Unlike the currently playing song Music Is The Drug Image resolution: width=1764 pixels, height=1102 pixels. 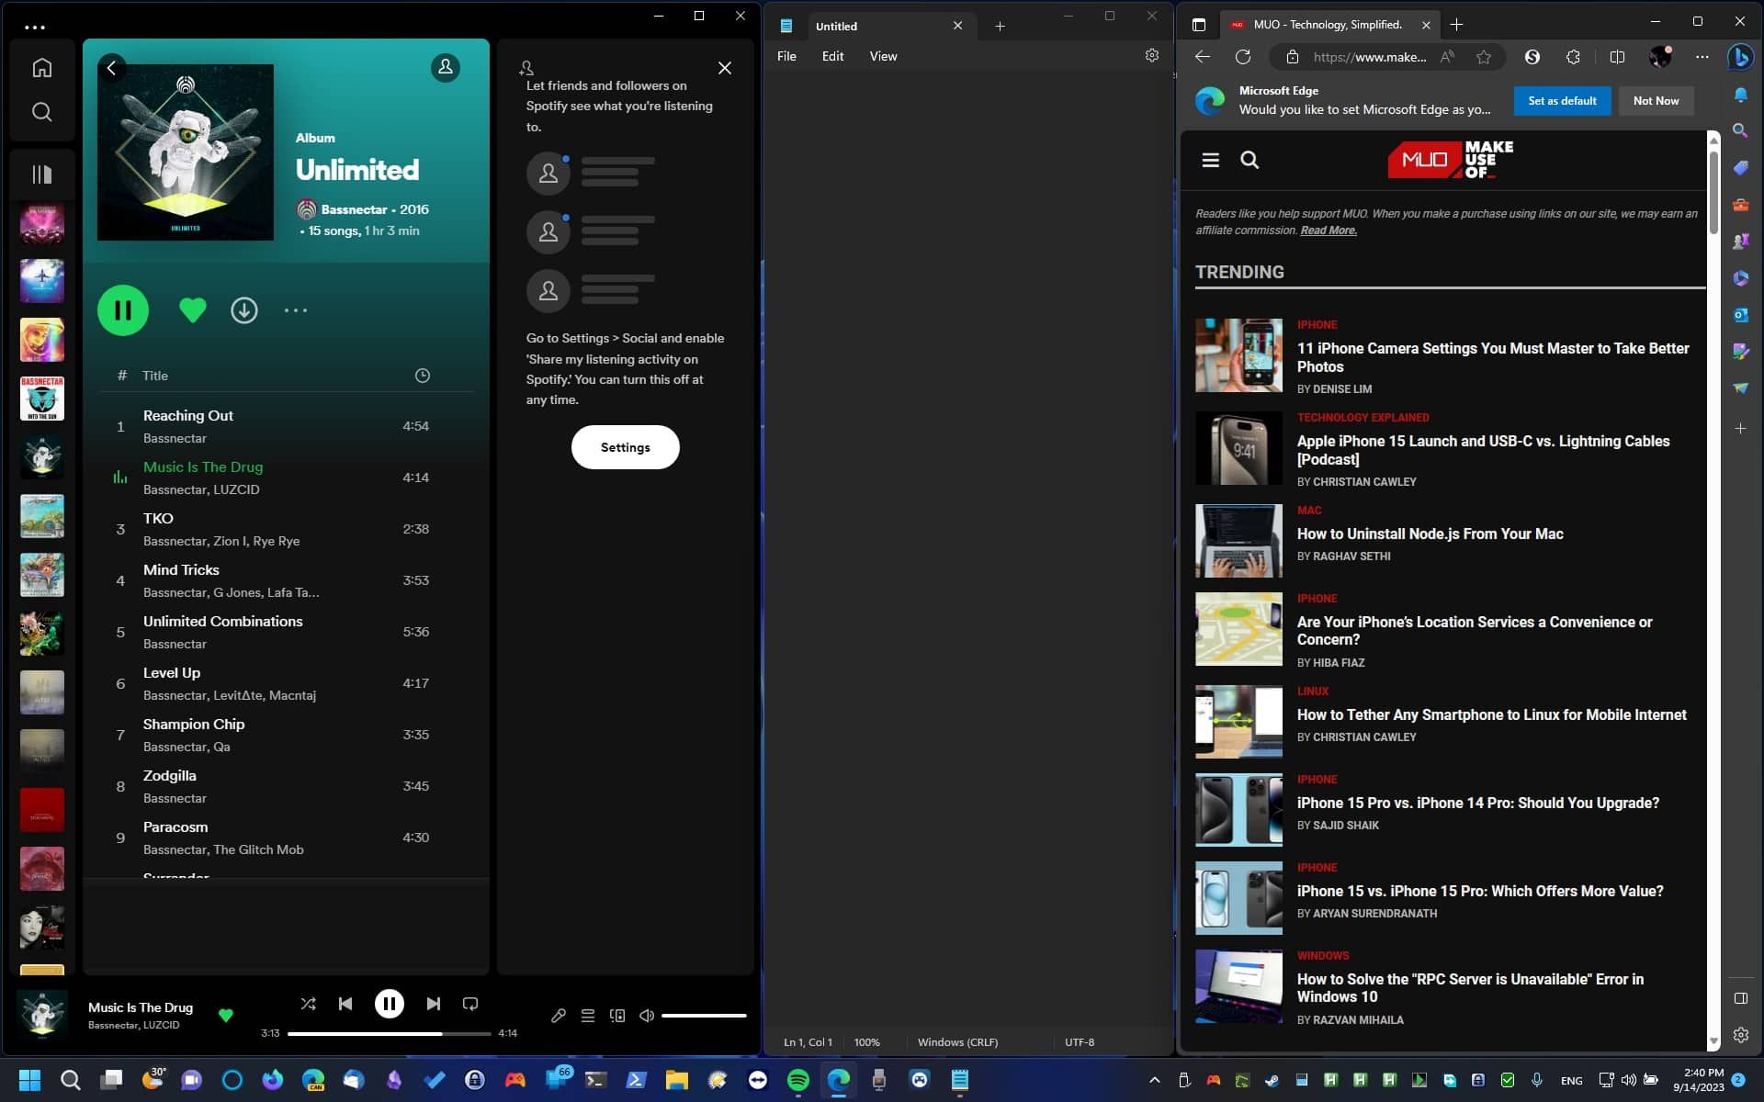pos(225,1016)
